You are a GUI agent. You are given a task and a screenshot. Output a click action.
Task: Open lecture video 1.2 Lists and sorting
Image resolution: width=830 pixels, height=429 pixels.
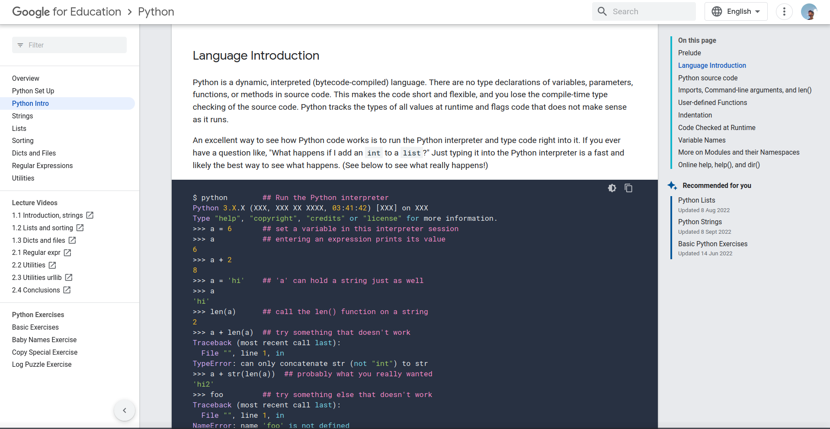pos(42,228)
